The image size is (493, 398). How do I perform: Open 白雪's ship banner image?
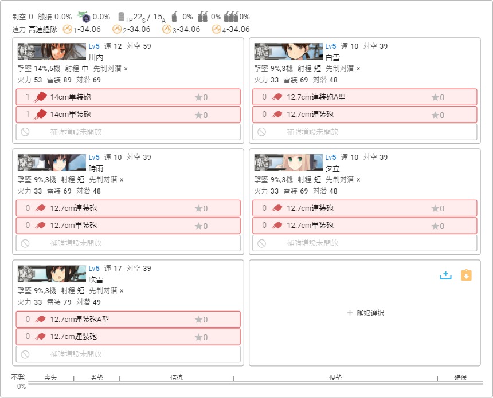(288, 52)
